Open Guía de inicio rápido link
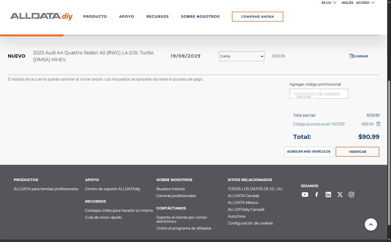 tap(103, 217)
